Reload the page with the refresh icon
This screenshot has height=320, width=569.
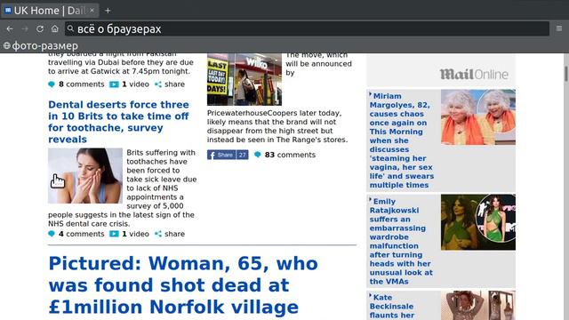click(x=40, y=28)
